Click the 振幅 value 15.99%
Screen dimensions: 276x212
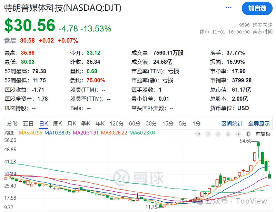236,62
